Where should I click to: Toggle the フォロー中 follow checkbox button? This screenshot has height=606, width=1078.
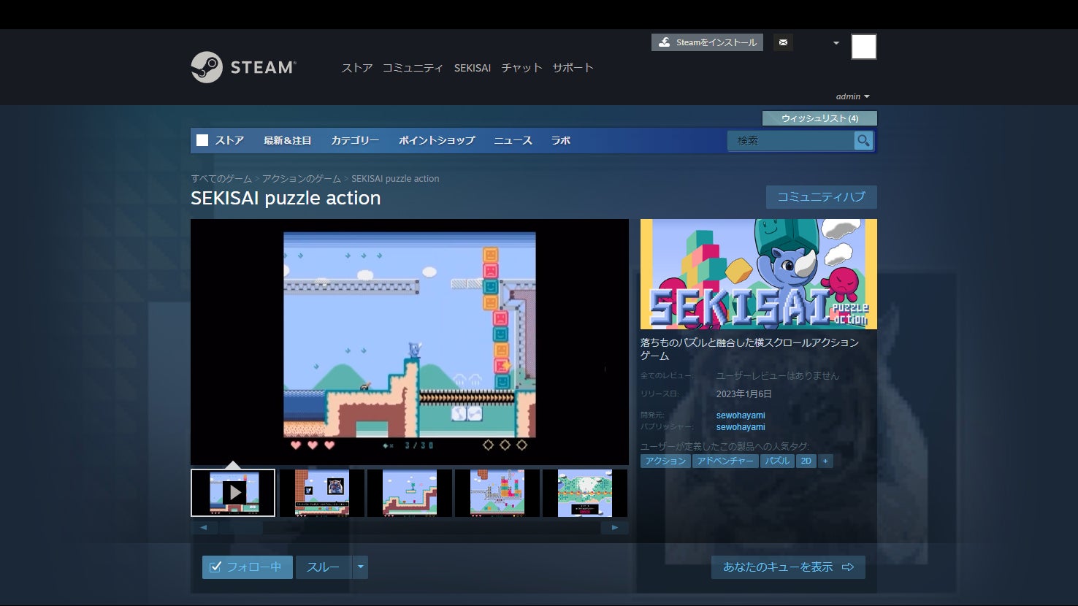(247, 567)
